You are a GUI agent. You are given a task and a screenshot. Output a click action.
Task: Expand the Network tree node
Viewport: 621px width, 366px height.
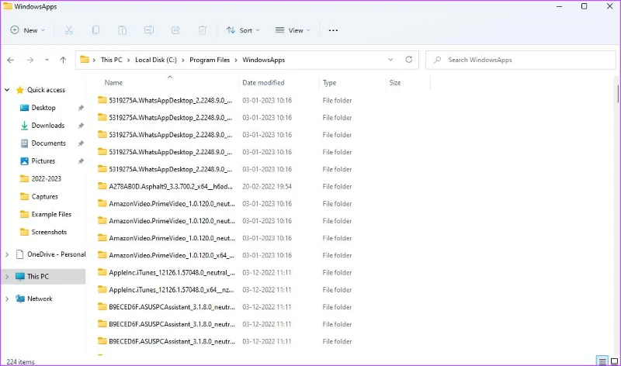point(7,299)
